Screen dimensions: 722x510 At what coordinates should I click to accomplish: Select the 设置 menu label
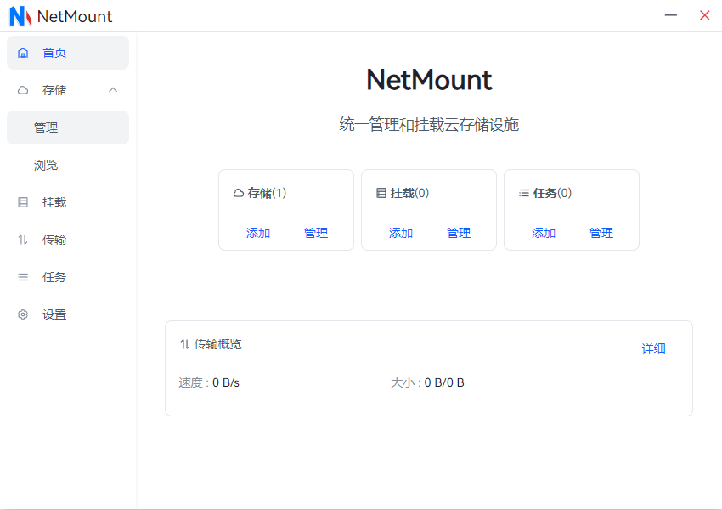54,314
